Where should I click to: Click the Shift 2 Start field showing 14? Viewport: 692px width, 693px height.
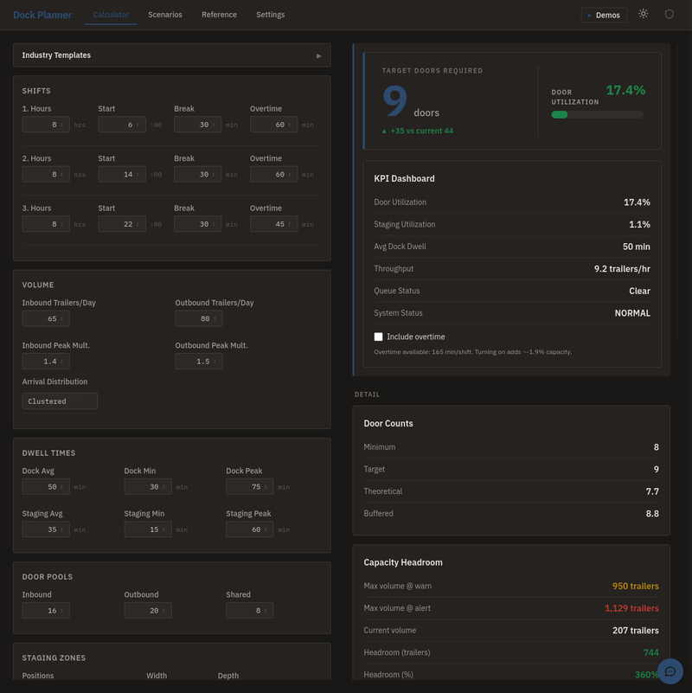122,175
